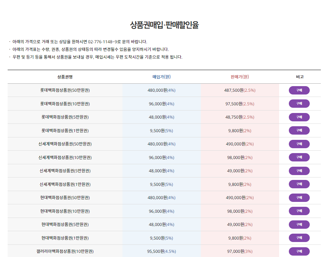Image resolution: width=324 pixels, height=257 pixels.
Task: Click the notice about 수량, 권종 price changes
Action: (90, 49)
